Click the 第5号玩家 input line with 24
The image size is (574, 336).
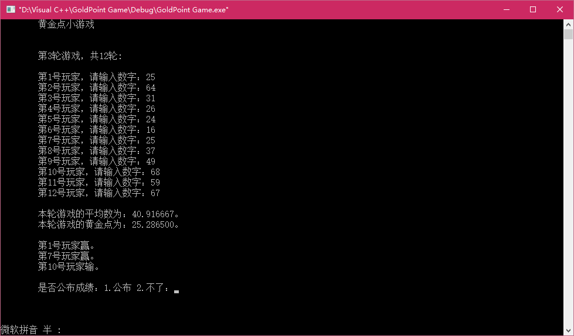[97, 119]
